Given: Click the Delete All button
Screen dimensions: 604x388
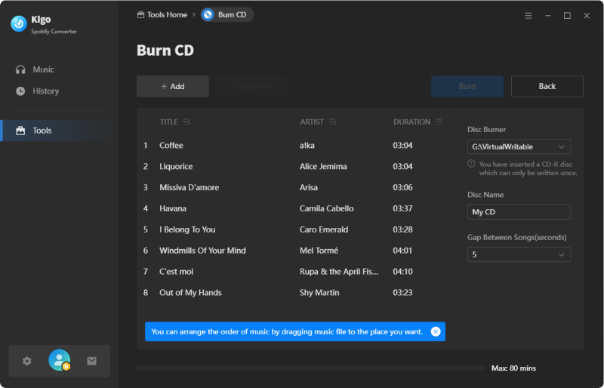Looking at the screenshot, I should click(x=251, y=86).
